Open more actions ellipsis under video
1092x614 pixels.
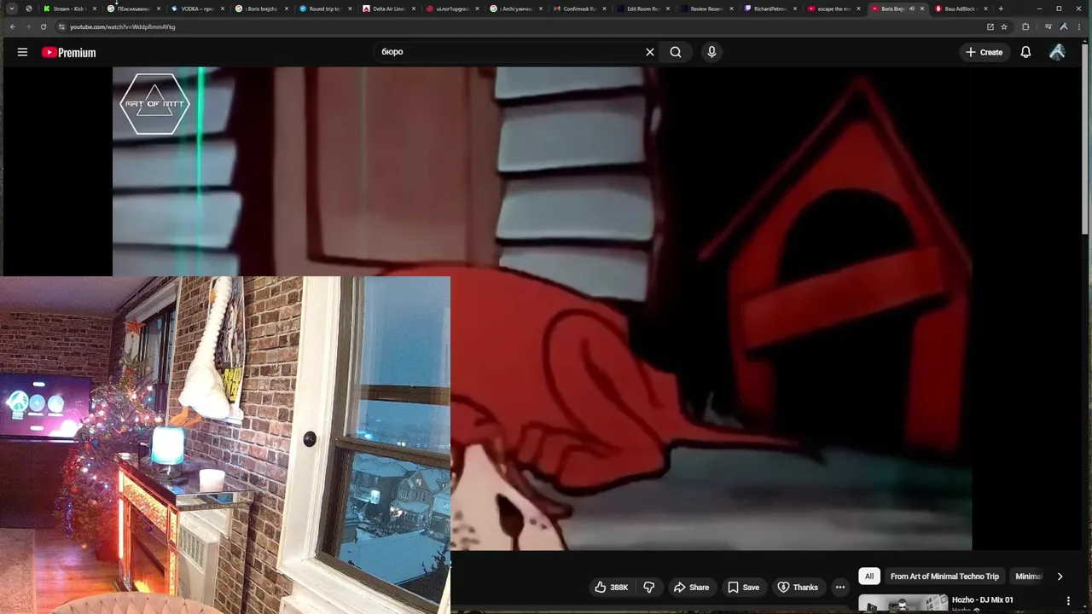click(x=840, y=587)
